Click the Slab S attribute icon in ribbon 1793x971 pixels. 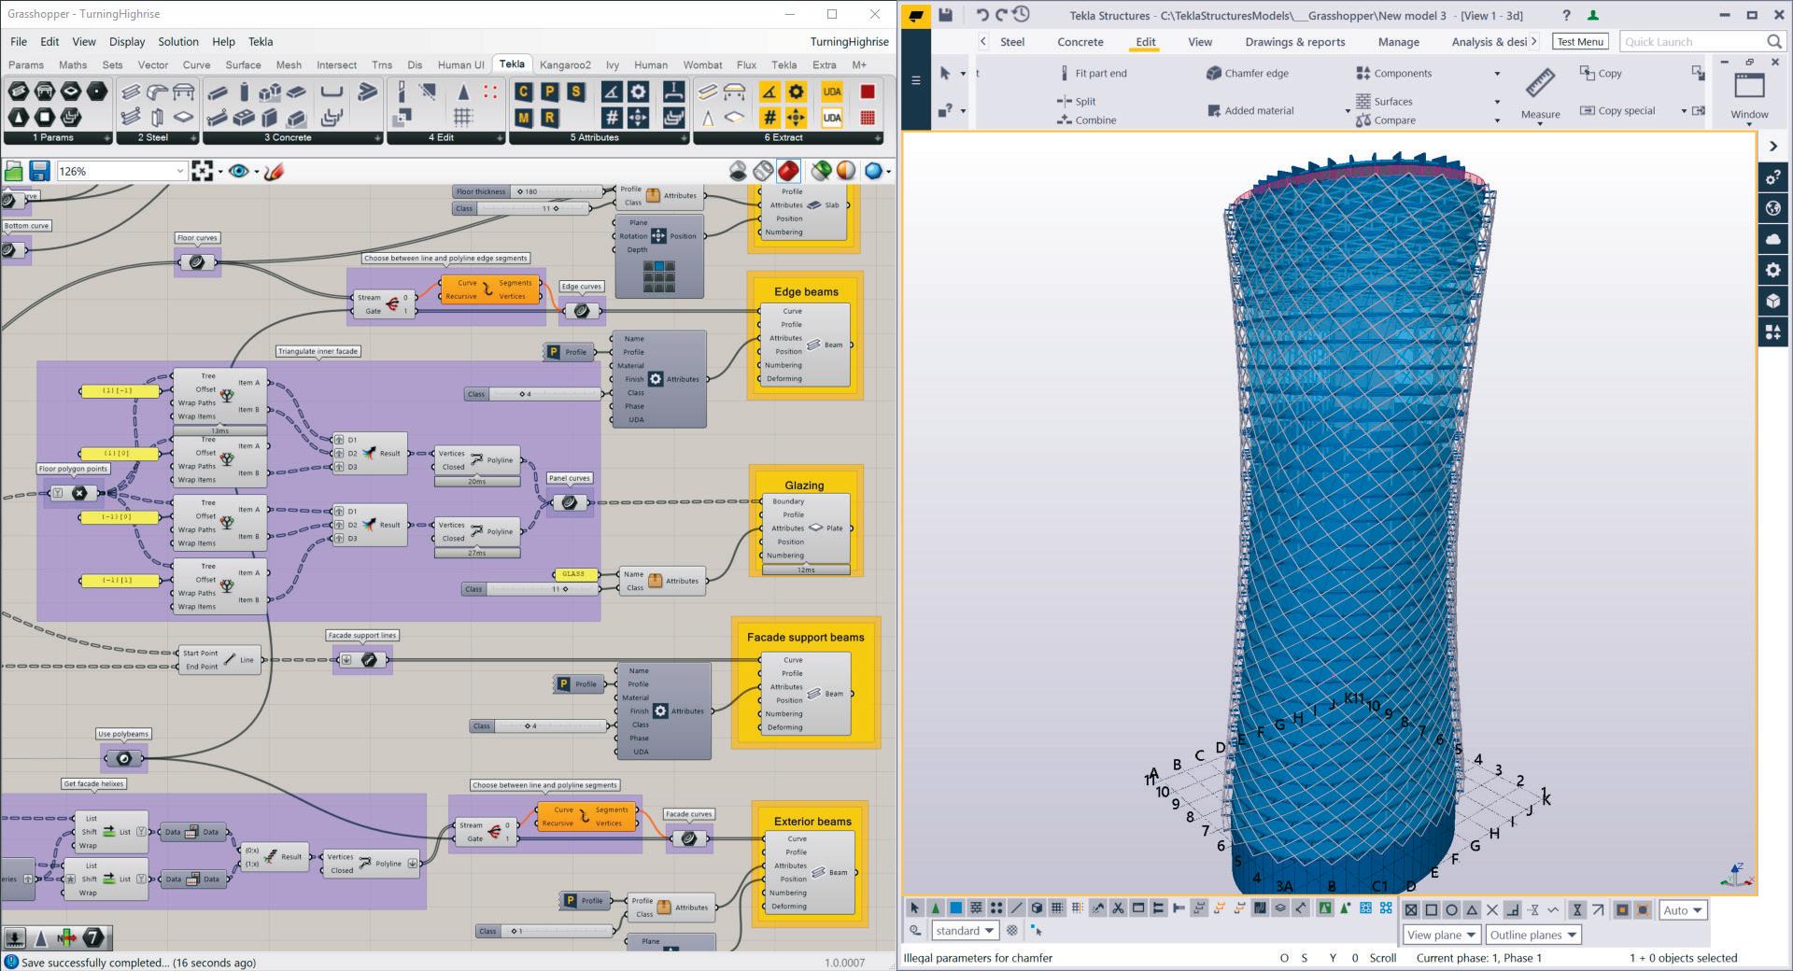(x=575, y=91)
